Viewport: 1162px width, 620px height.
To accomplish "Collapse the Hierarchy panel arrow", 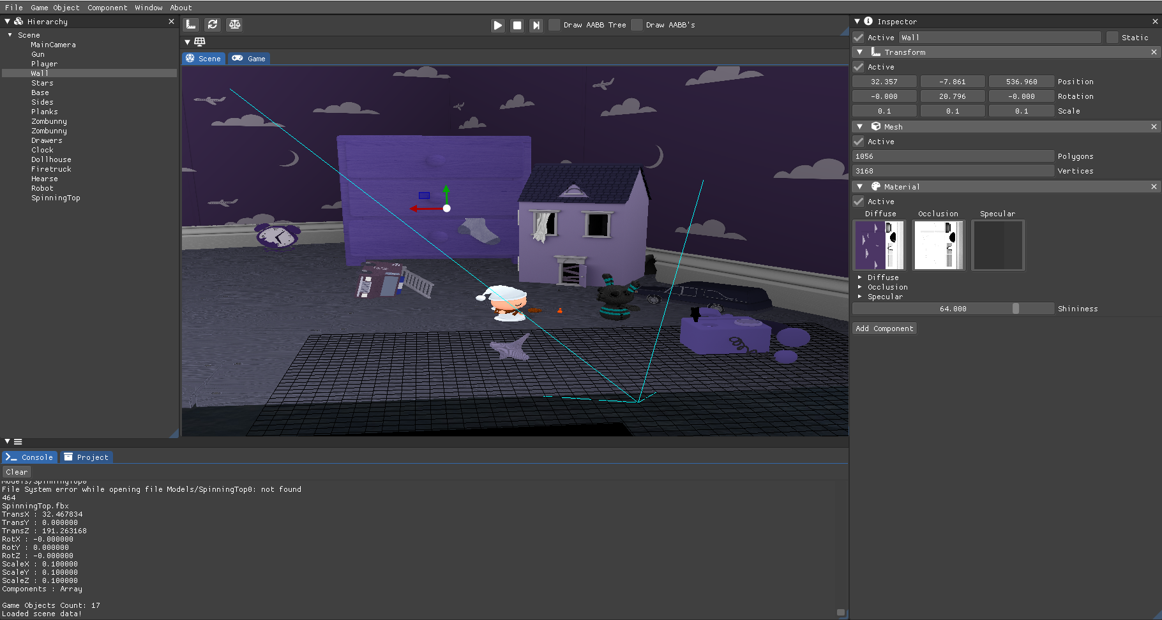I will [7, 22].
